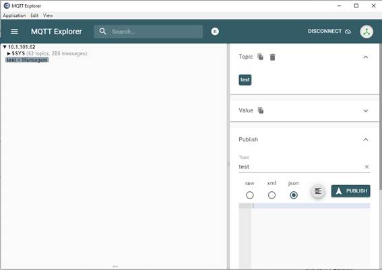
Task: Click the search magnifier icon
Action: [103, 32]
